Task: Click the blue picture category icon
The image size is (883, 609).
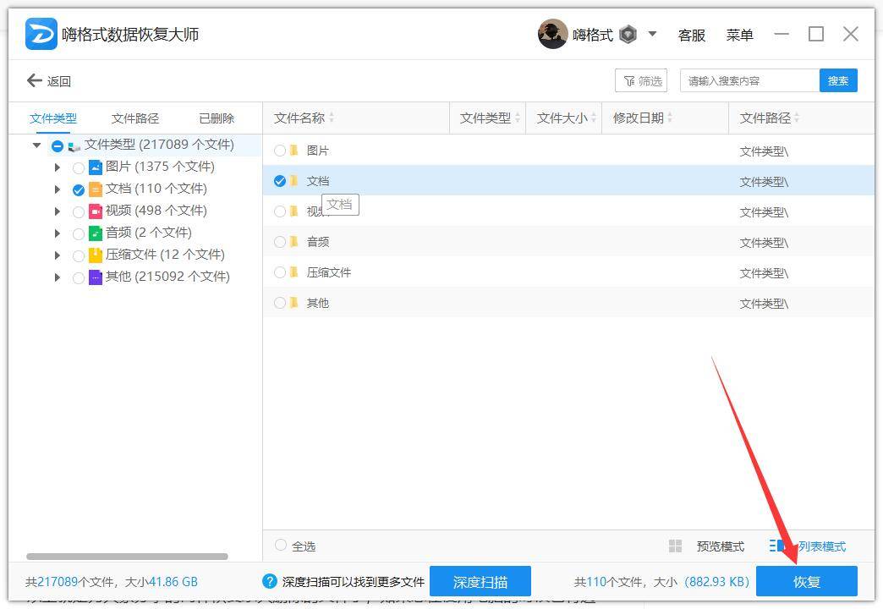Action: (x=96, y=167)
